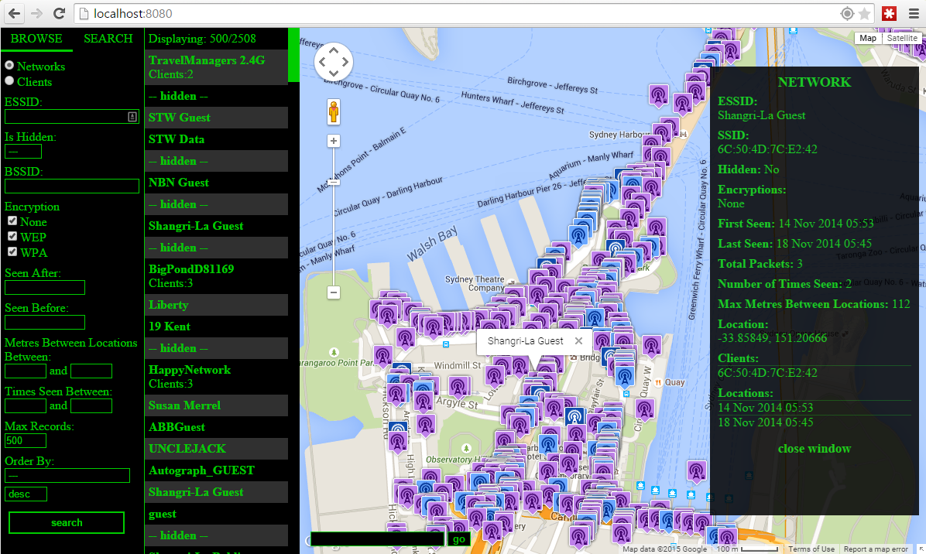The image size is (926, 554).
Task: Pick up the Street View pegman
Action: [334, 111]
